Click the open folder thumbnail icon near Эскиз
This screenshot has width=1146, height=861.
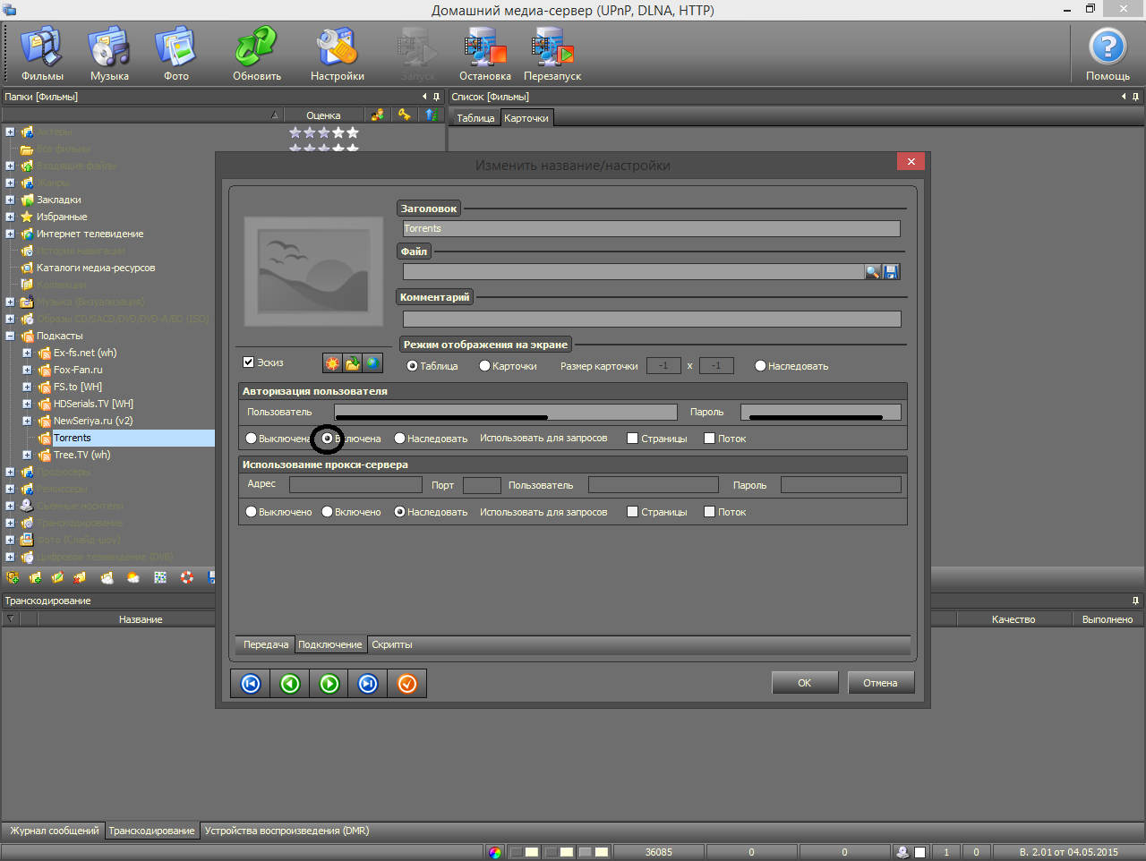353,362
